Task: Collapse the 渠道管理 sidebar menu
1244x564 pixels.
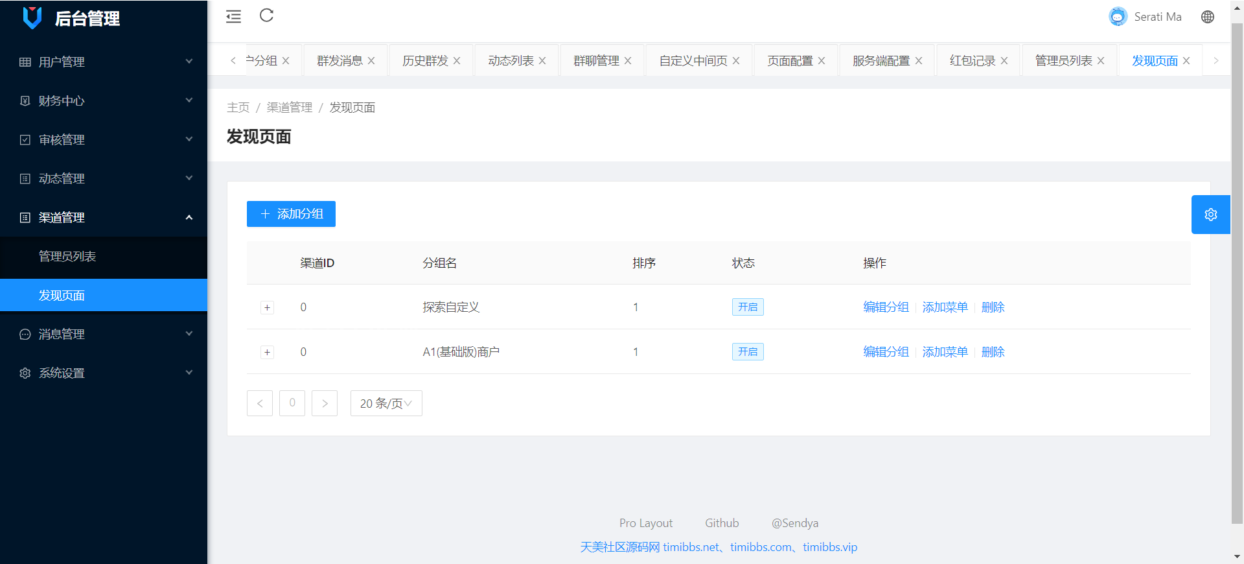Action: click(x=104, y=217)
